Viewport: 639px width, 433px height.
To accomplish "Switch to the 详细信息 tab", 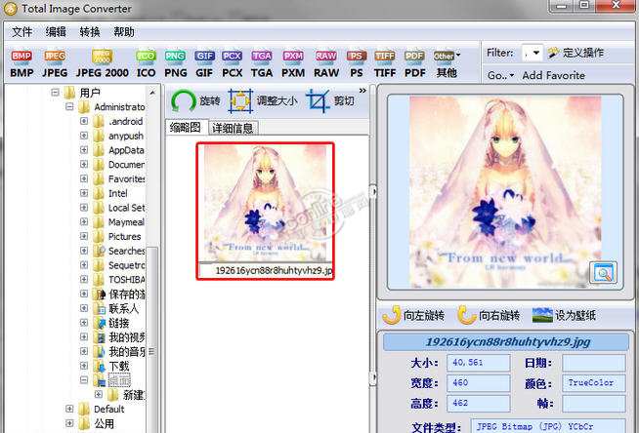I will [x=233, y=129].
